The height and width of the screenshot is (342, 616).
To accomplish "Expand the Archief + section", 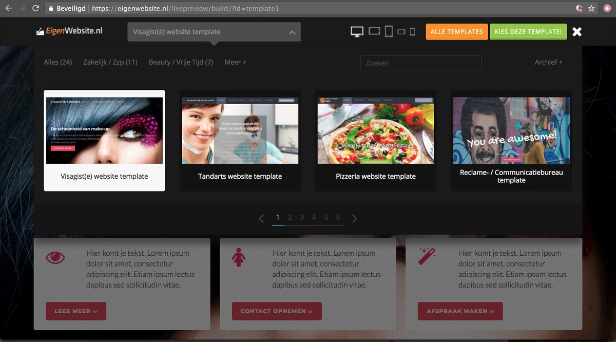I will pos(548,62).
